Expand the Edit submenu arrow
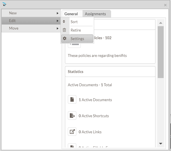The height and width of the screenshot is (151, 171). click(x=58, y=21)
